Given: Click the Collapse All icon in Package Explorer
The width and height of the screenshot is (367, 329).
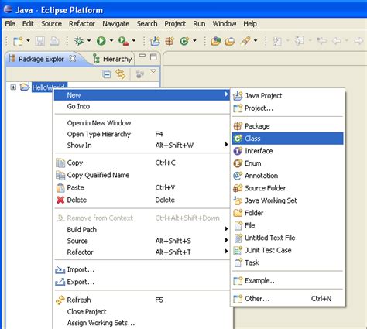Looking at the screenshot, I should 107,74.
